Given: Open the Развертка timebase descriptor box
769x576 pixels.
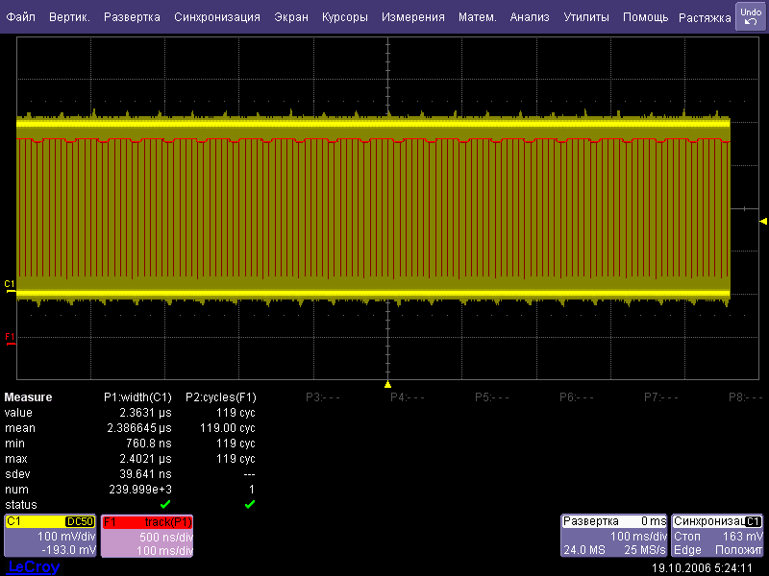Looking at the screenshot, I should pyautogui.click(x=614, y=536).
